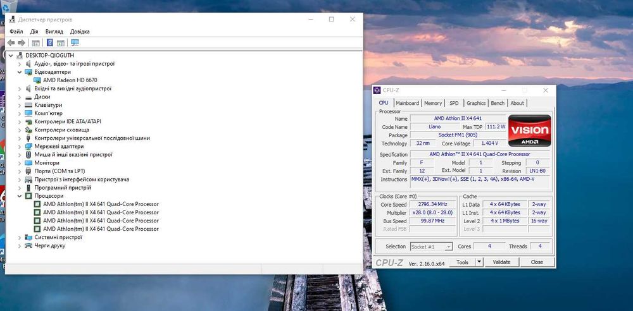Click the Name field showing AMD Athlon II X4 641

tap(458, 119)
